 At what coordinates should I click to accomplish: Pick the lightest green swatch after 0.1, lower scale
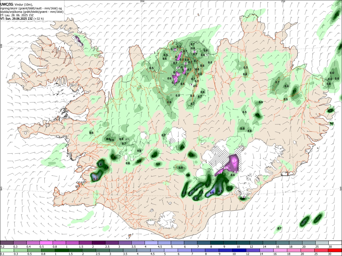pyautogui.click(x=7, y=250)
